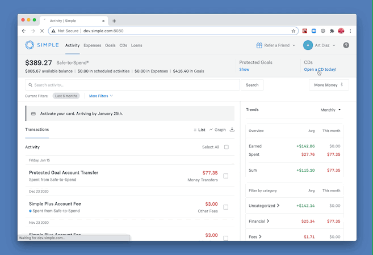Expand Financial category
The image size is (373, 255).
pyautogui.click(x=259, y=222)
